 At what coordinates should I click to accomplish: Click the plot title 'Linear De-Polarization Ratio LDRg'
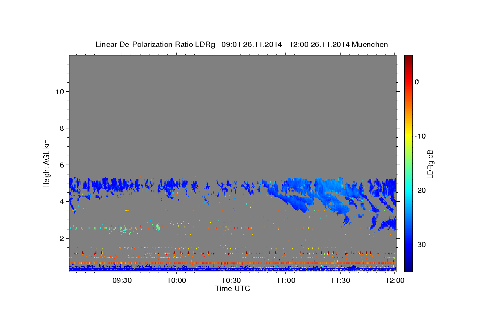pos(155,44)
